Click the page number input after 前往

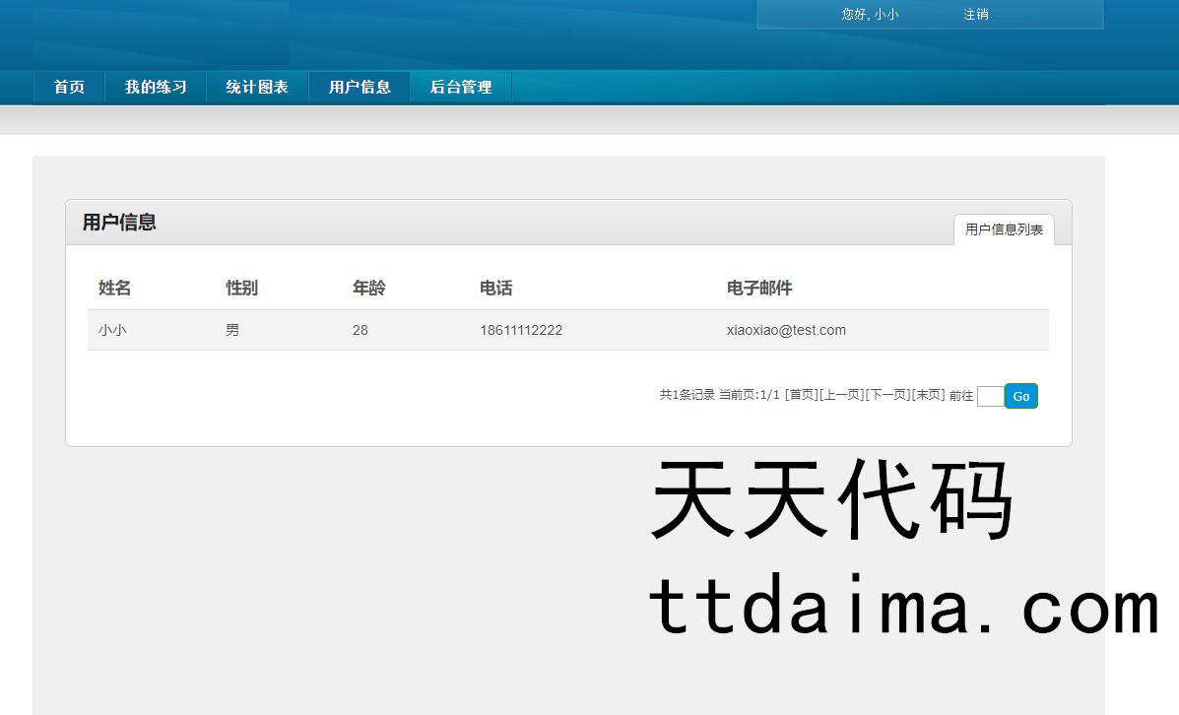[x=990, y=396]
